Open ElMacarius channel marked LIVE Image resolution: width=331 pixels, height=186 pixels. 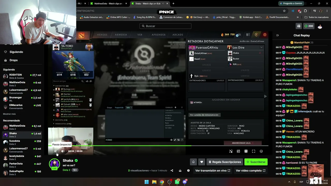click(22, 107)
